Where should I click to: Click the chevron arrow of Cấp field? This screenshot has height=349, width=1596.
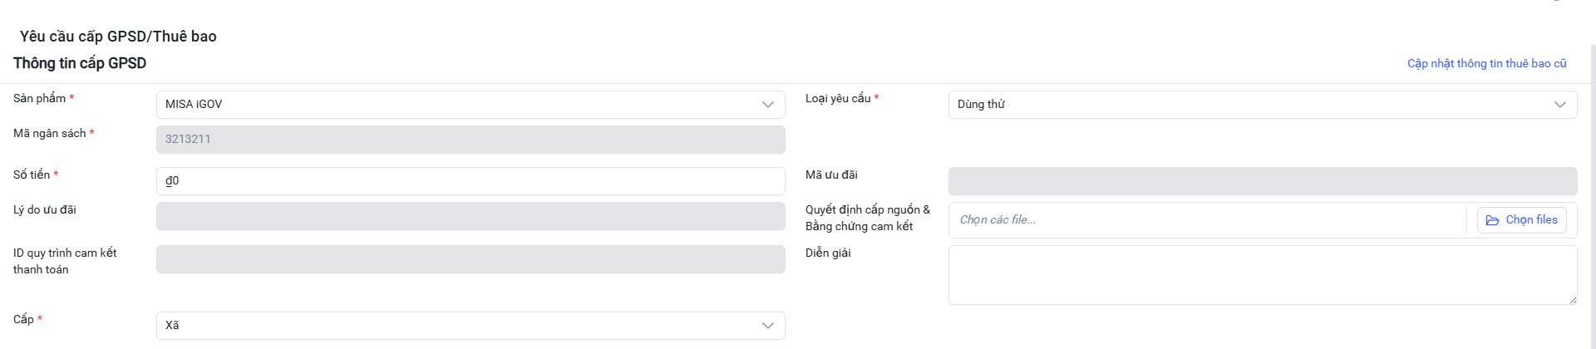point(767,326)
